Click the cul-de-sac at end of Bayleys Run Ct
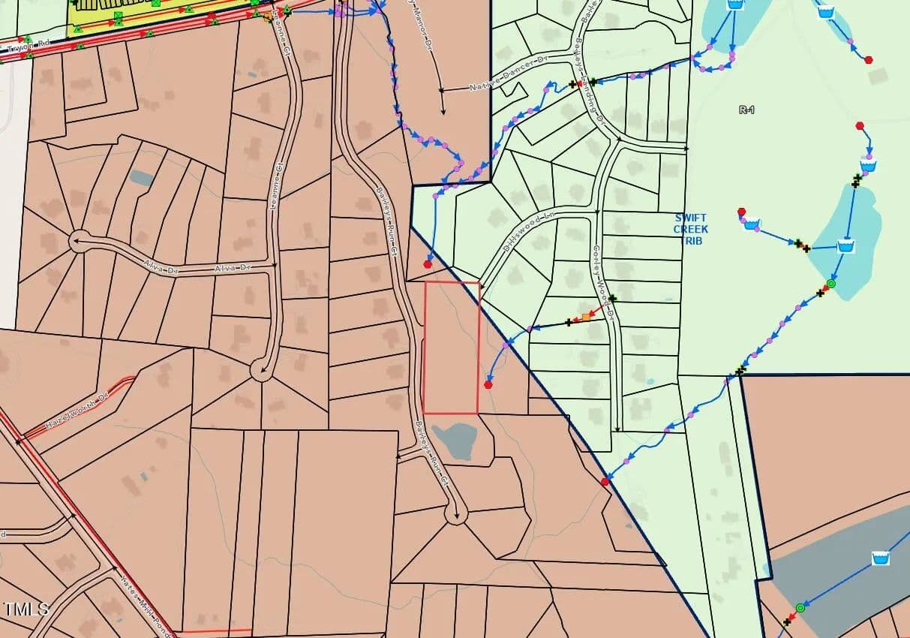Screen dimensions: 910x638 [455, 515]
